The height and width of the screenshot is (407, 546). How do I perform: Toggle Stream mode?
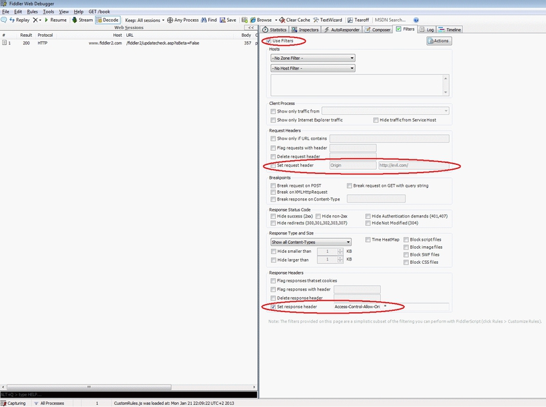coord(83,20)
